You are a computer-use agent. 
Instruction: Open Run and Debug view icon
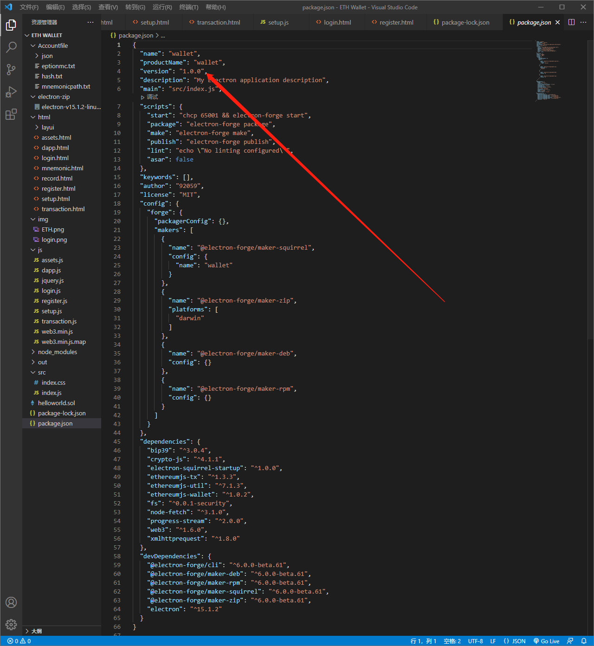pos(11,92)
